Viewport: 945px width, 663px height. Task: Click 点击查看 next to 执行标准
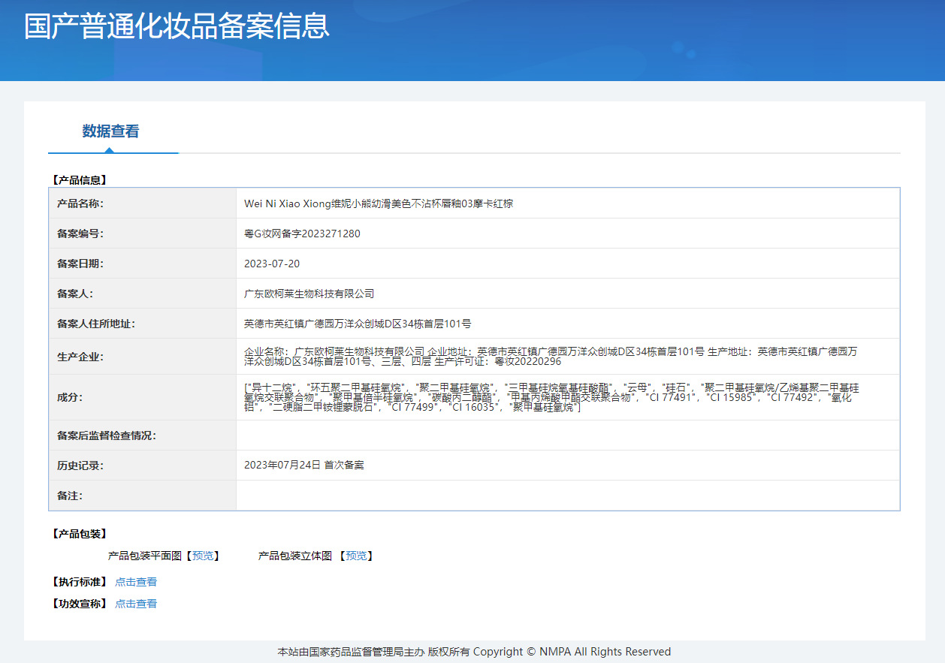click(135, 581)
